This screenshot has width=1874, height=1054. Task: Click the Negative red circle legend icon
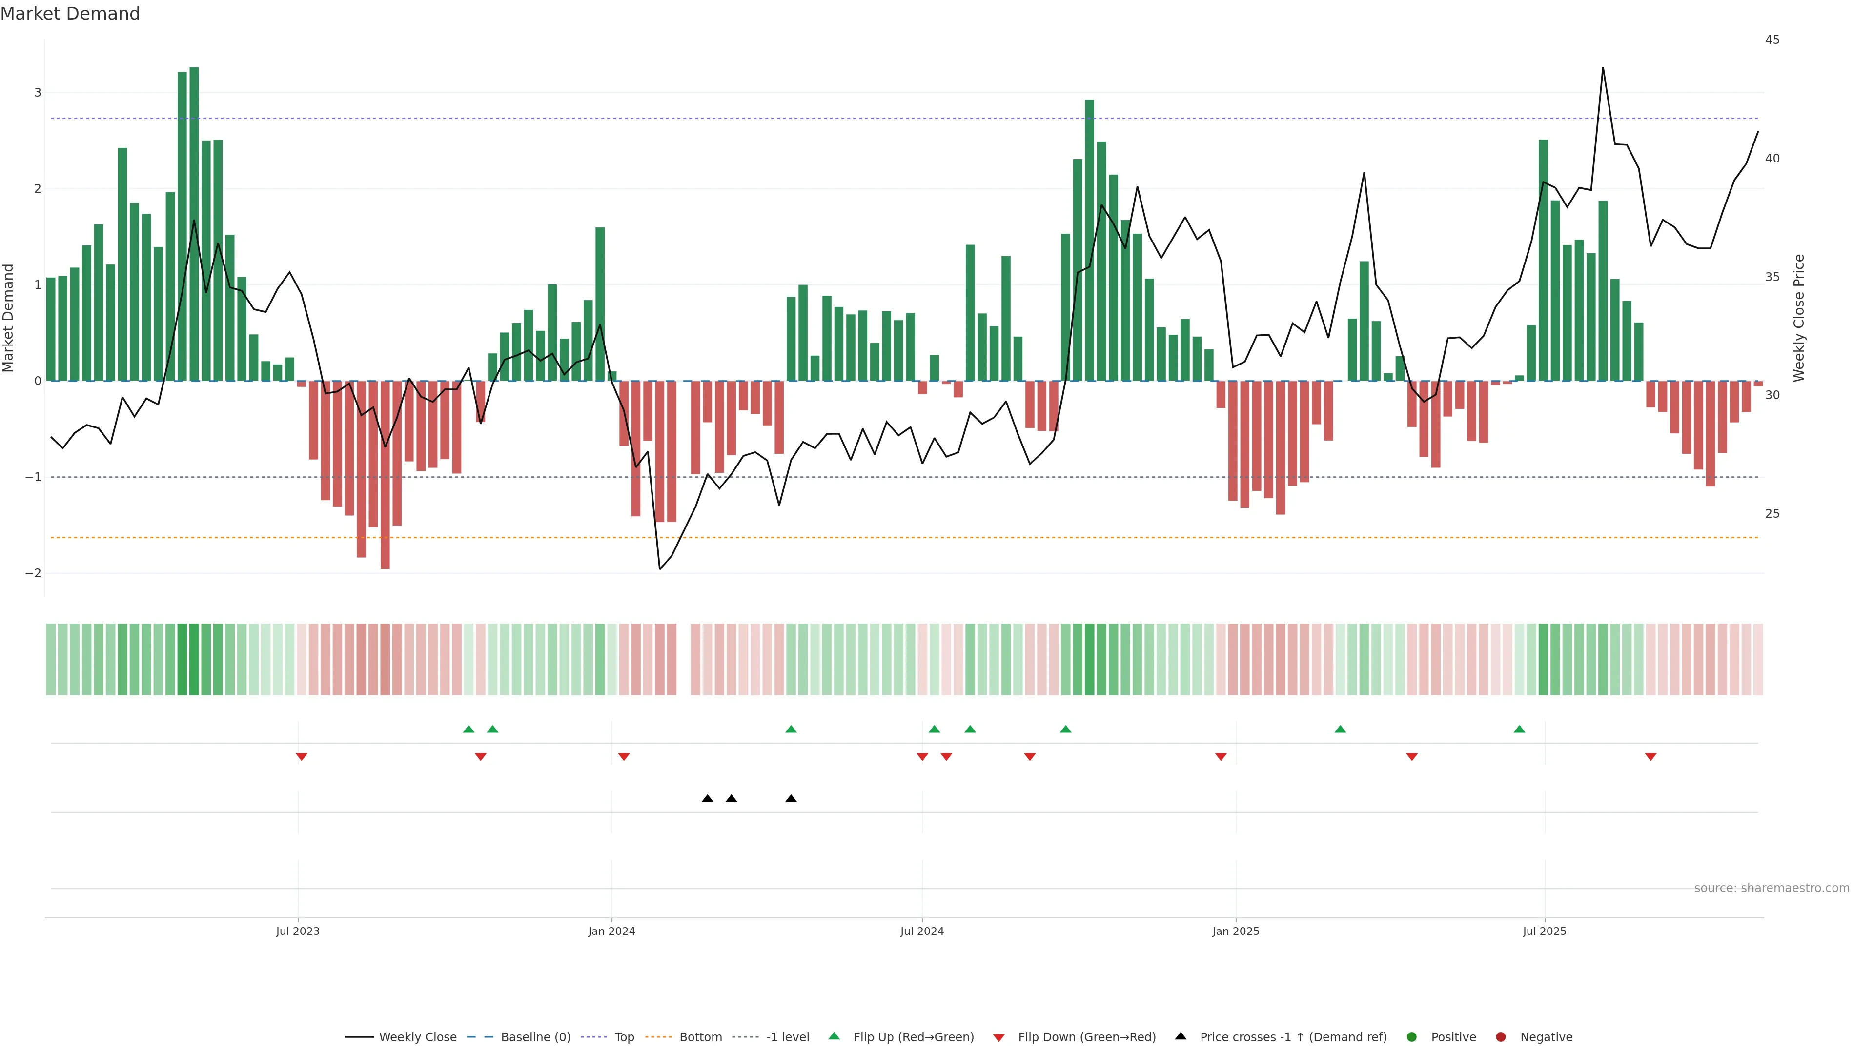(x=1501, y=1036)
